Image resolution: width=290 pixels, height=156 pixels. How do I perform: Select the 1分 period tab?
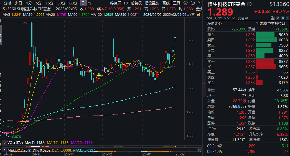pyautogui.click(x=29, y=3)
